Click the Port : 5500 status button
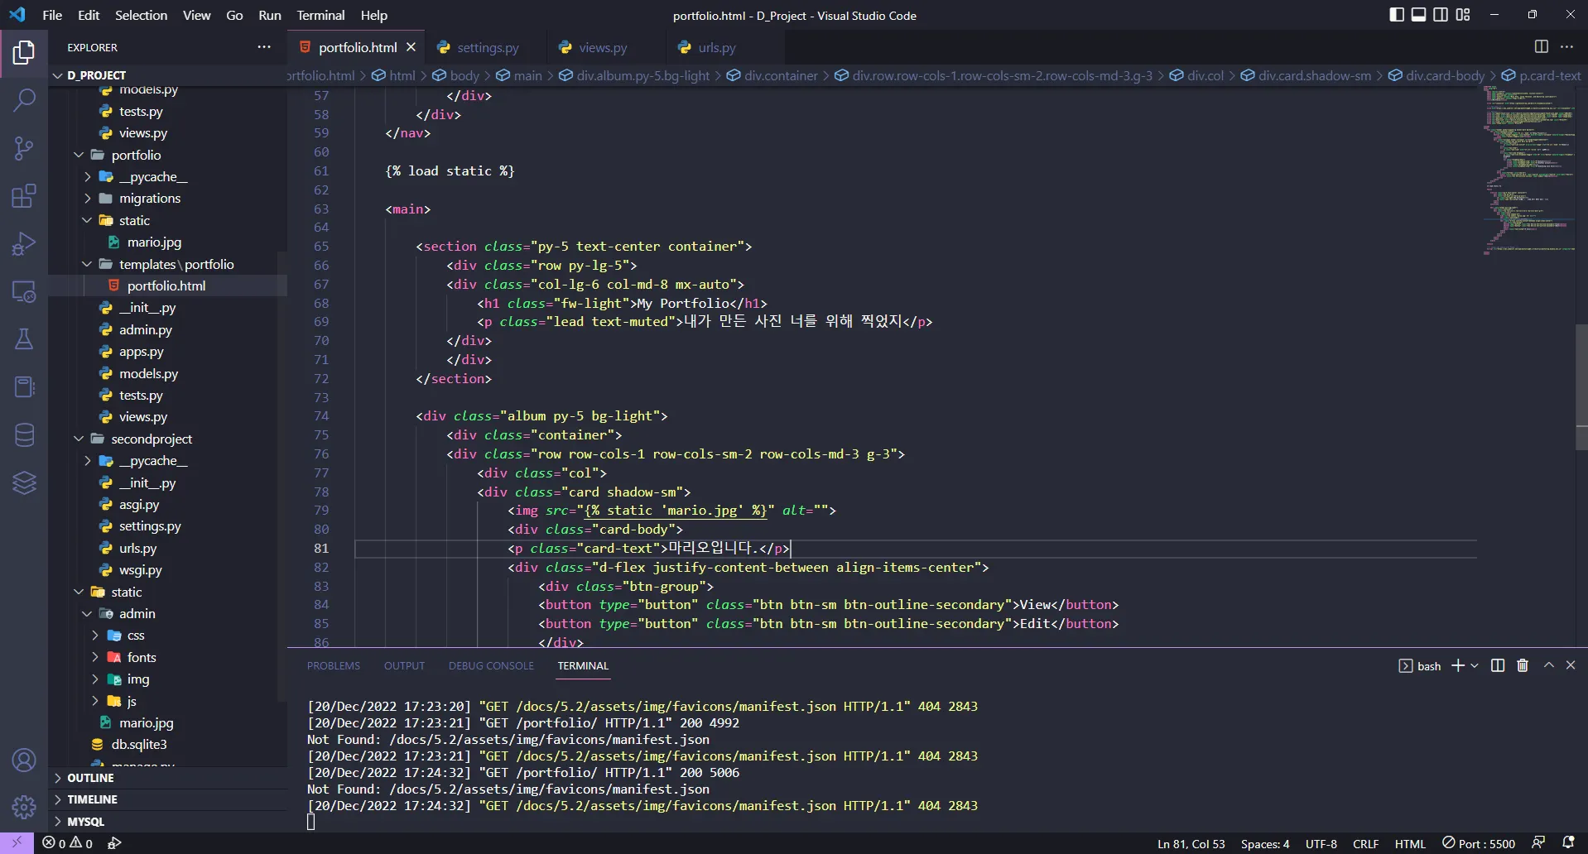This screenshot has width=1588, height=854. click(1479, 843)
